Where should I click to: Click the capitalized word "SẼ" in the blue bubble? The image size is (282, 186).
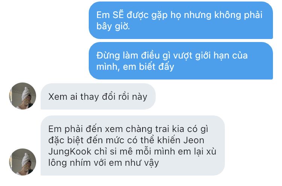click(118, 15)
